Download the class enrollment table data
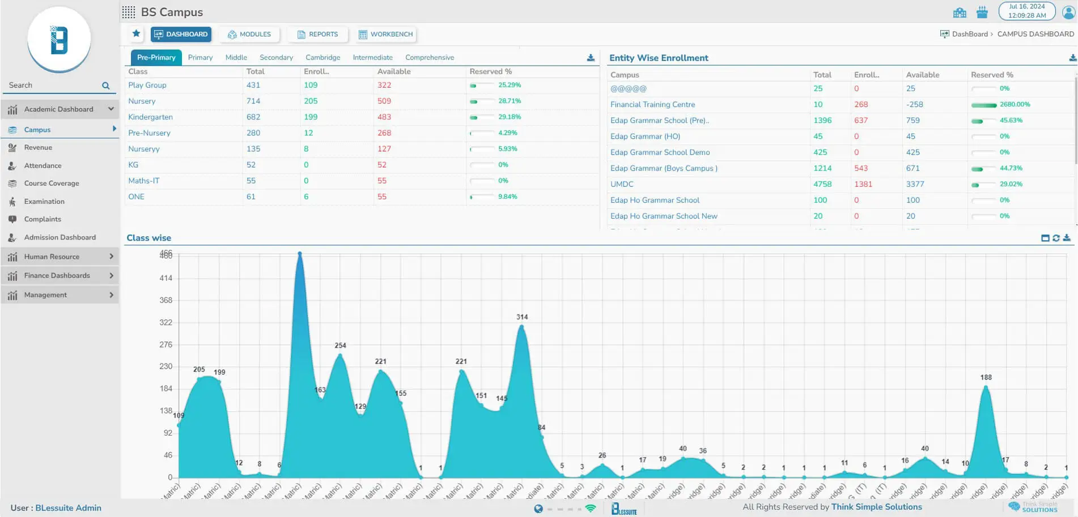 [x=591, y=58]
